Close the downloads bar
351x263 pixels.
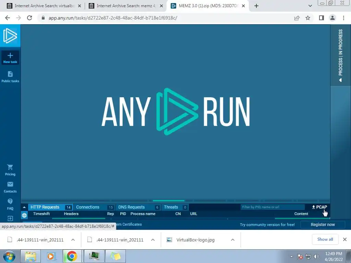pyautogui.click(x=345, y=239)
